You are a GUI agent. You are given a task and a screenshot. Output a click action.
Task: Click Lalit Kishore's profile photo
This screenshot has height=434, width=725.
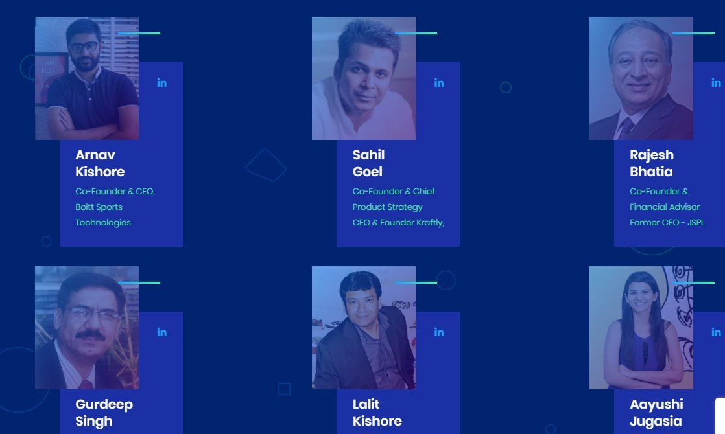point(364,328)
